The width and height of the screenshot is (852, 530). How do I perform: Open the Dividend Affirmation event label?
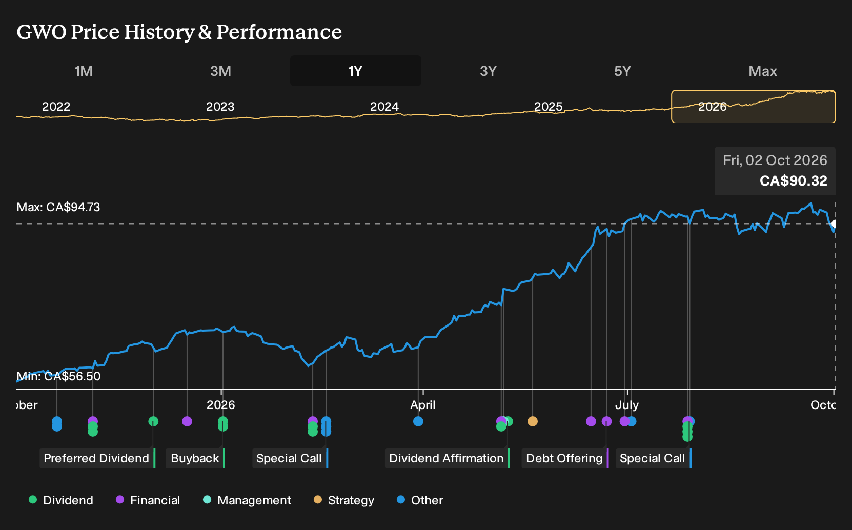pos(447,458)
